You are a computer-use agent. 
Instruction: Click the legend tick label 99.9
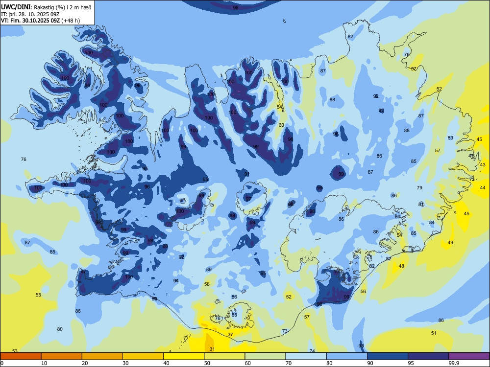tap(454, 363)
